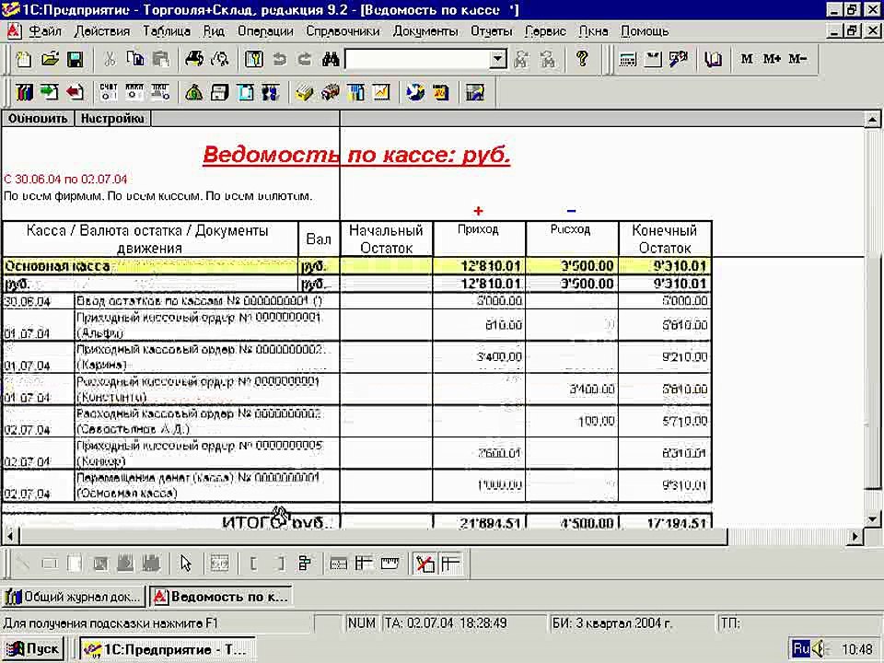Click the Пуск start button

tap(33, 649)
